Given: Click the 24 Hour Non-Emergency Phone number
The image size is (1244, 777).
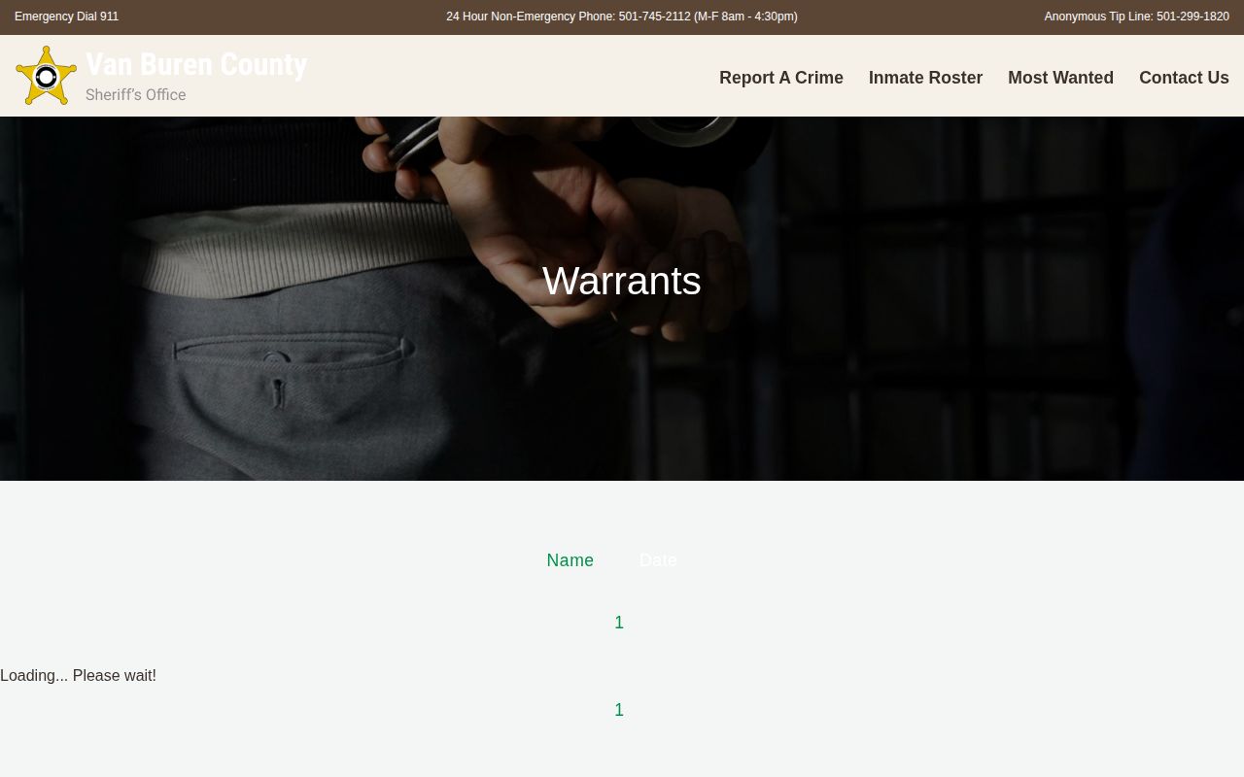Looking at the screenshot, I should click(622, 17).
